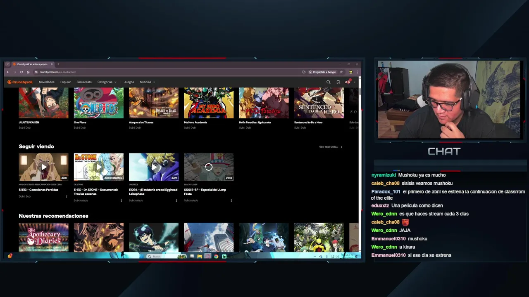Image resolution: width=529 pixels, height=297 pixels.
Task: Play Mushoku Tensei S1 E13 thumbnail
Action: pos(43,167)
